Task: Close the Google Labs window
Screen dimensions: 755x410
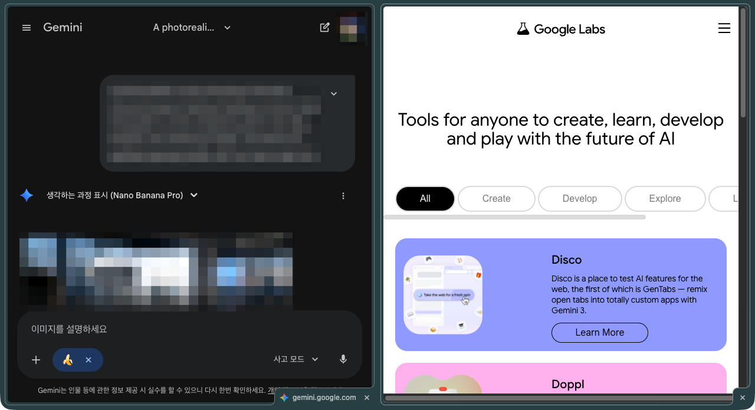Action: pos(743,398)
